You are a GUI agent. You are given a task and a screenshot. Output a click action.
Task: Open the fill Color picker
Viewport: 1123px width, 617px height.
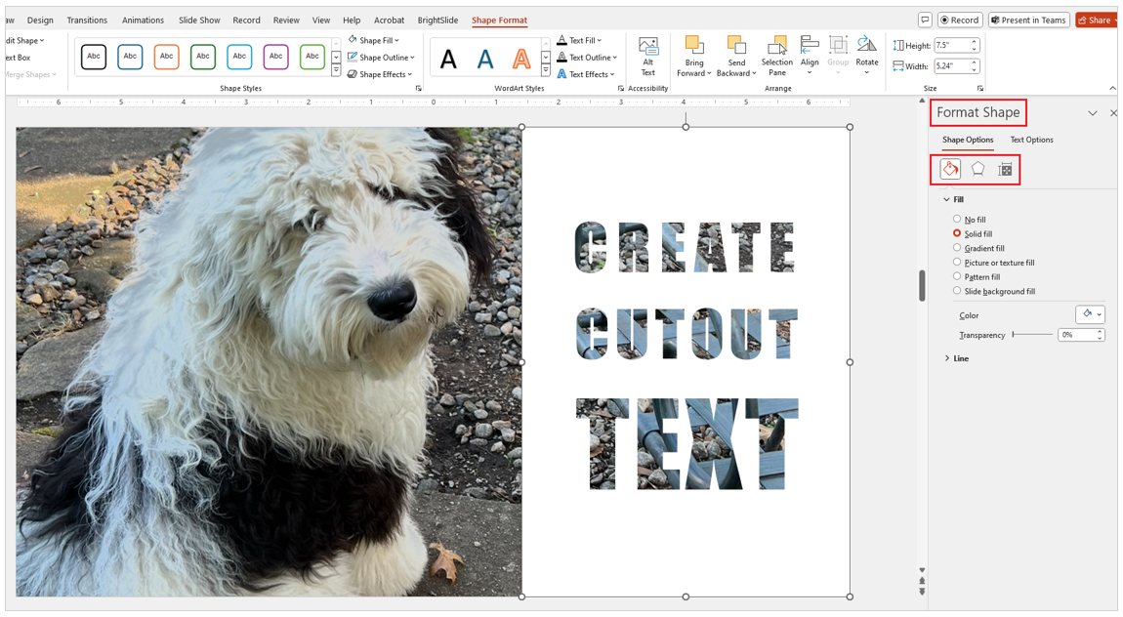(1090, 314)
